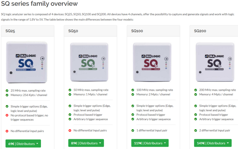This screenshot has height=149, width=238.
Task: Click the red SQ100 device product image
Action: pyautogui.click(x=152, y=62)
